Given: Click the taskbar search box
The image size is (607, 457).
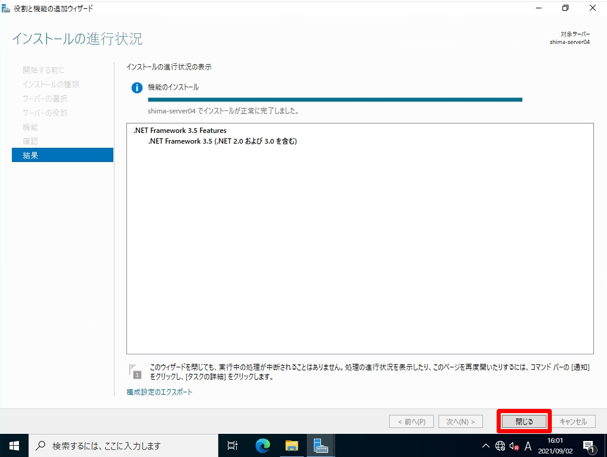Looking at the screenshot, I should [x=123, y=446].
